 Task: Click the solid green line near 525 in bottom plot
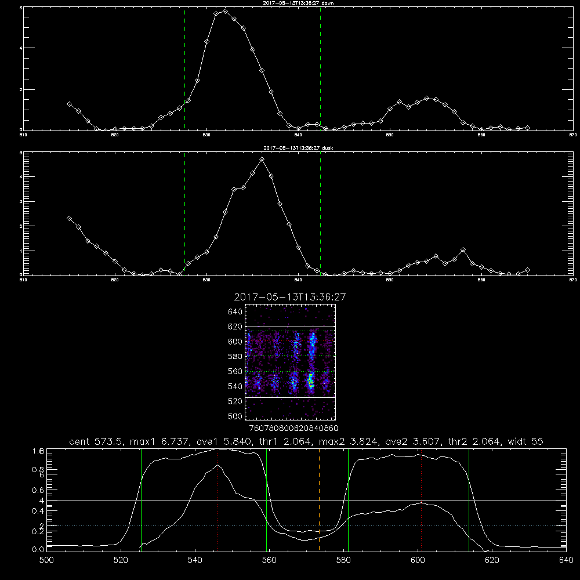[141, 500]
